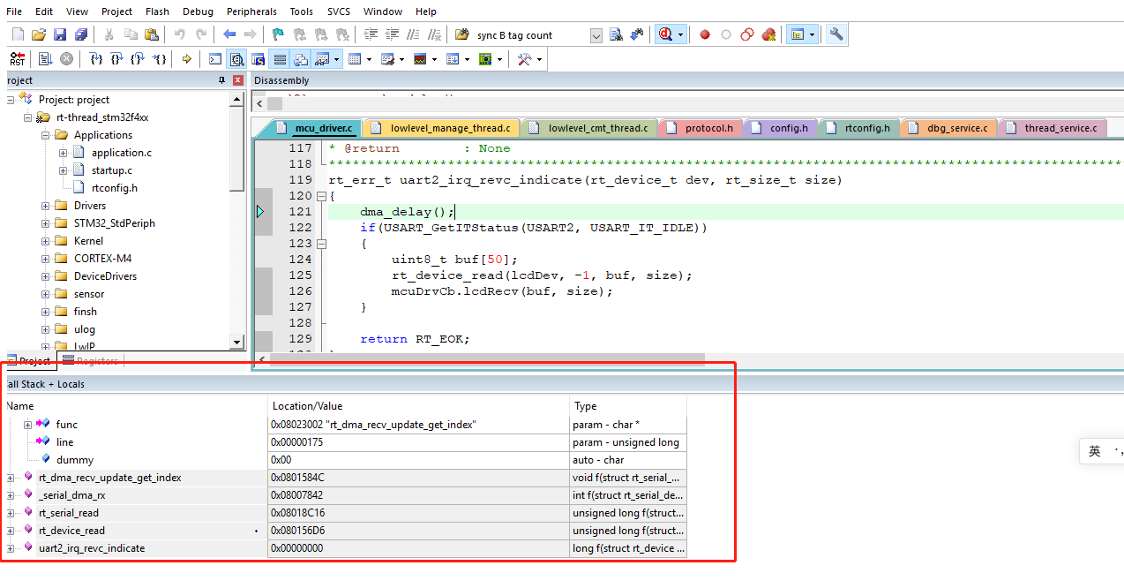Click the project tree scroll down arrow

236,343
